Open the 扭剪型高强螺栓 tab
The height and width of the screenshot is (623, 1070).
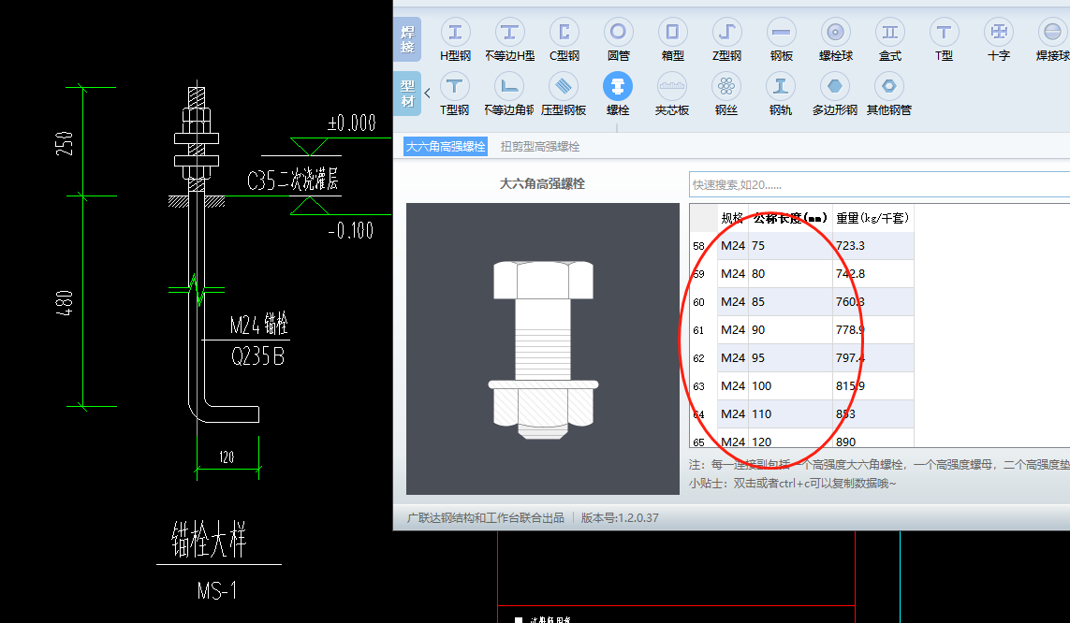click(x=540, y=147)
